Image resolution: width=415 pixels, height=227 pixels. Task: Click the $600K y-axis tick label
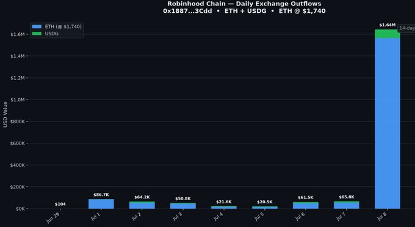tap(18, 143)
